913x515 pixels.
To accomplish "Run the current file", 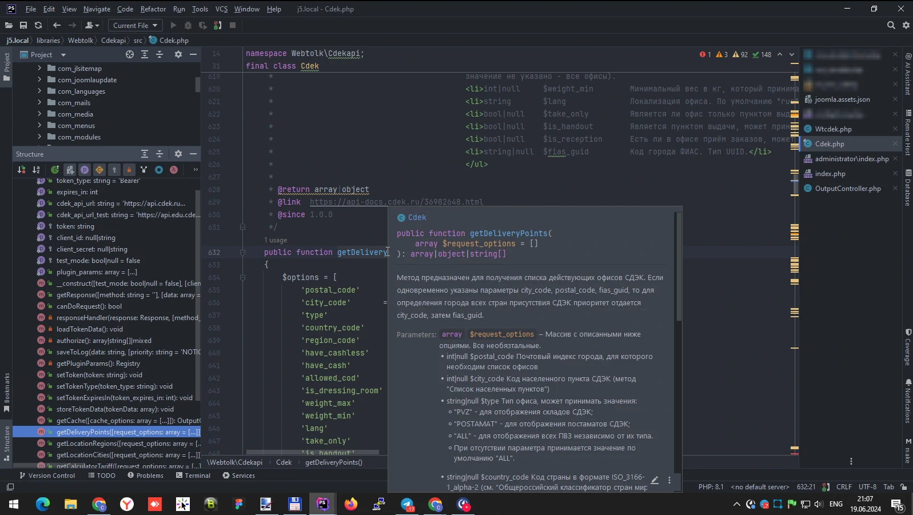I will 173,25.
